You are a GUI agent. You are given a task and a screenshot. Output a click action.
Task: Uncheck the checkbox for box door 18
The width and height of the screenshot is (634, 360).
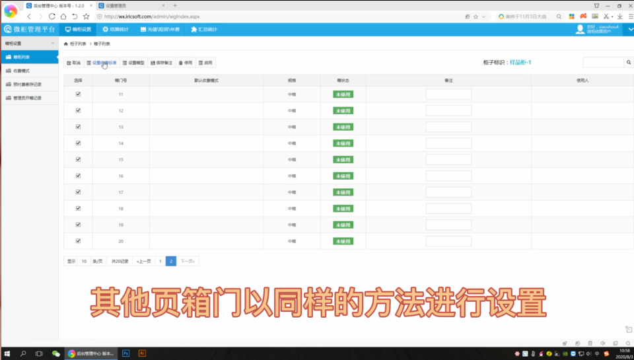pos(78,208)
